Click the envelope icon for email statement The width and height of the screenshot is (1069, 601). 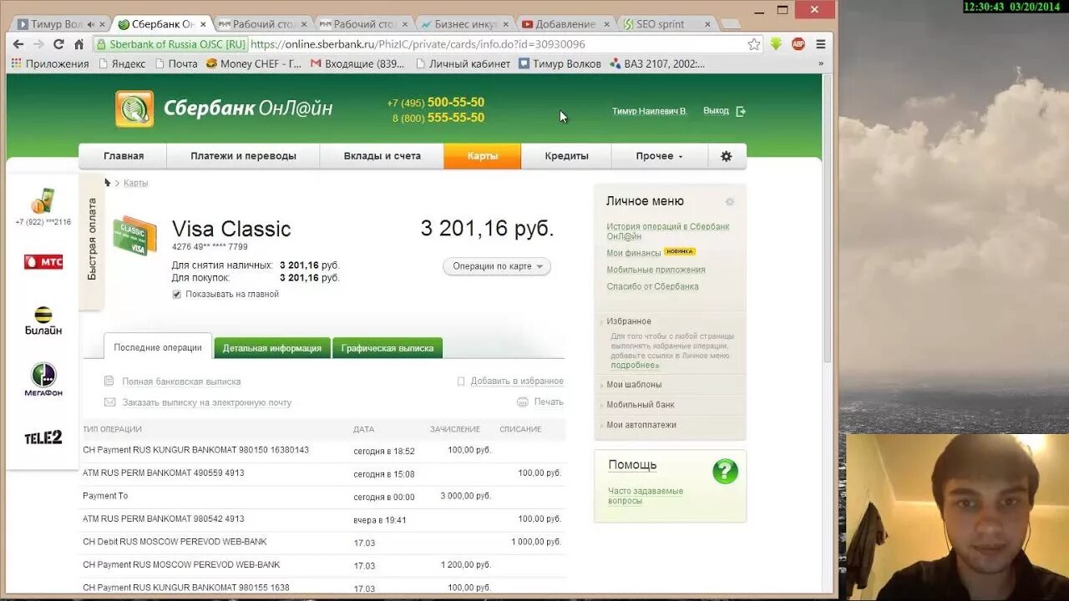click(x=109, y=402)
